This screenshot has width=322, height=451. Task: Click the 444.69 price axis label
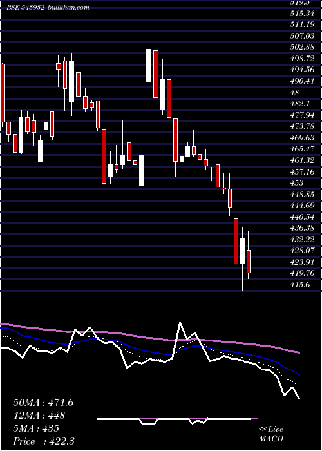[x=302, y=206]
